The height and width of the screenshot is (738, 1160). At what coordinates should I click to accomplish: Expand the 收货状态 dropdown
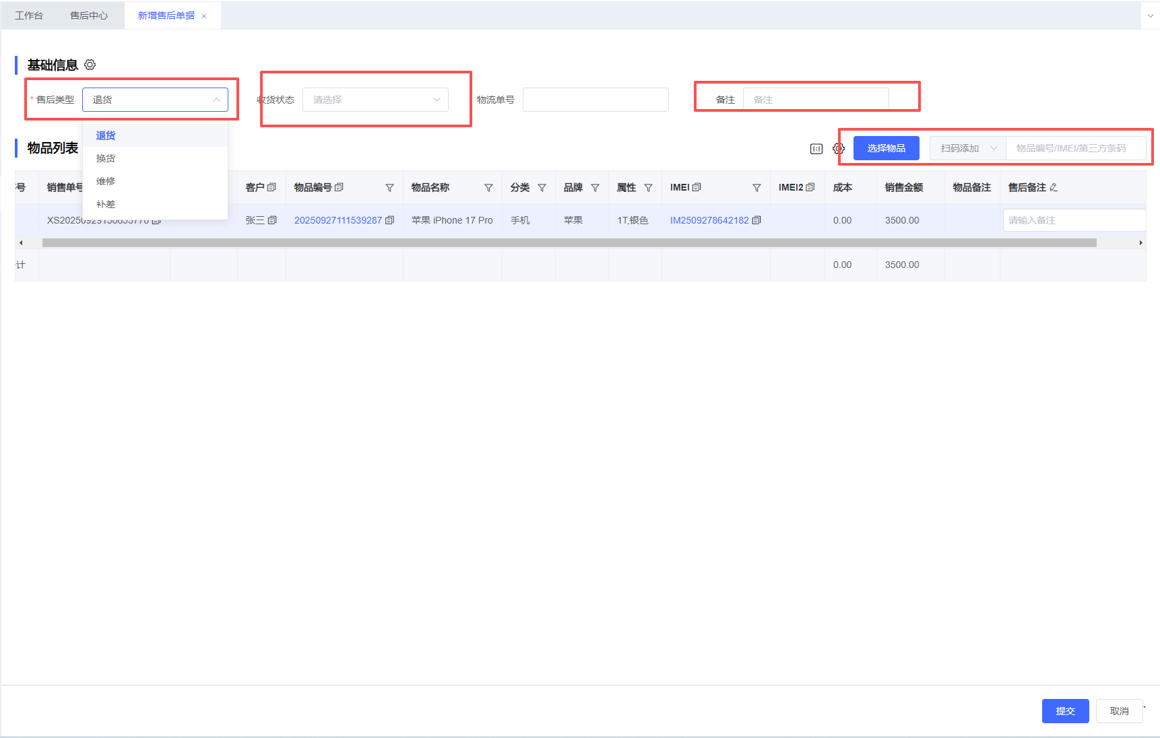click(375, 100)
